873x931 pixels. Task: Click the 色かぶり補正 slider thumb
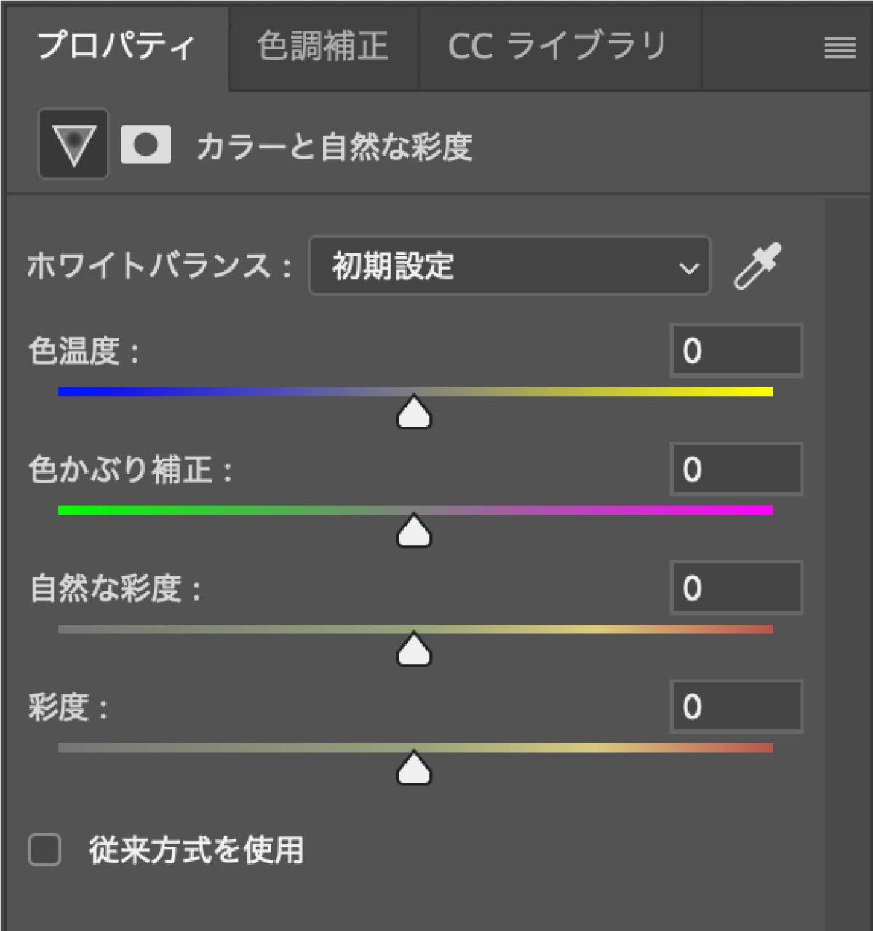[412, 531]
